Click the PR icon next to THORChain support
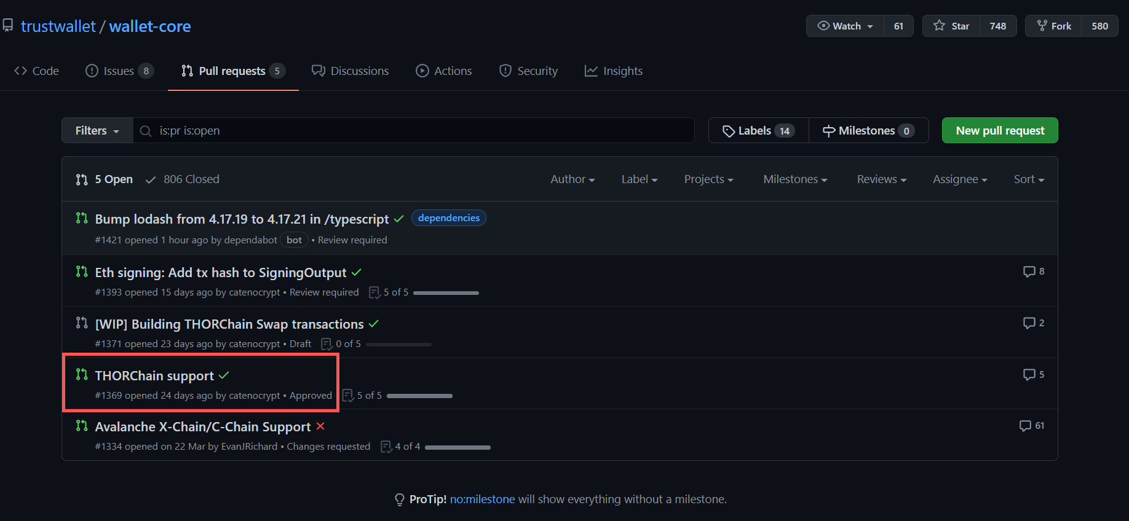Image resolution: width=1129 pixels, height=521 pixels. click(82, 375)
